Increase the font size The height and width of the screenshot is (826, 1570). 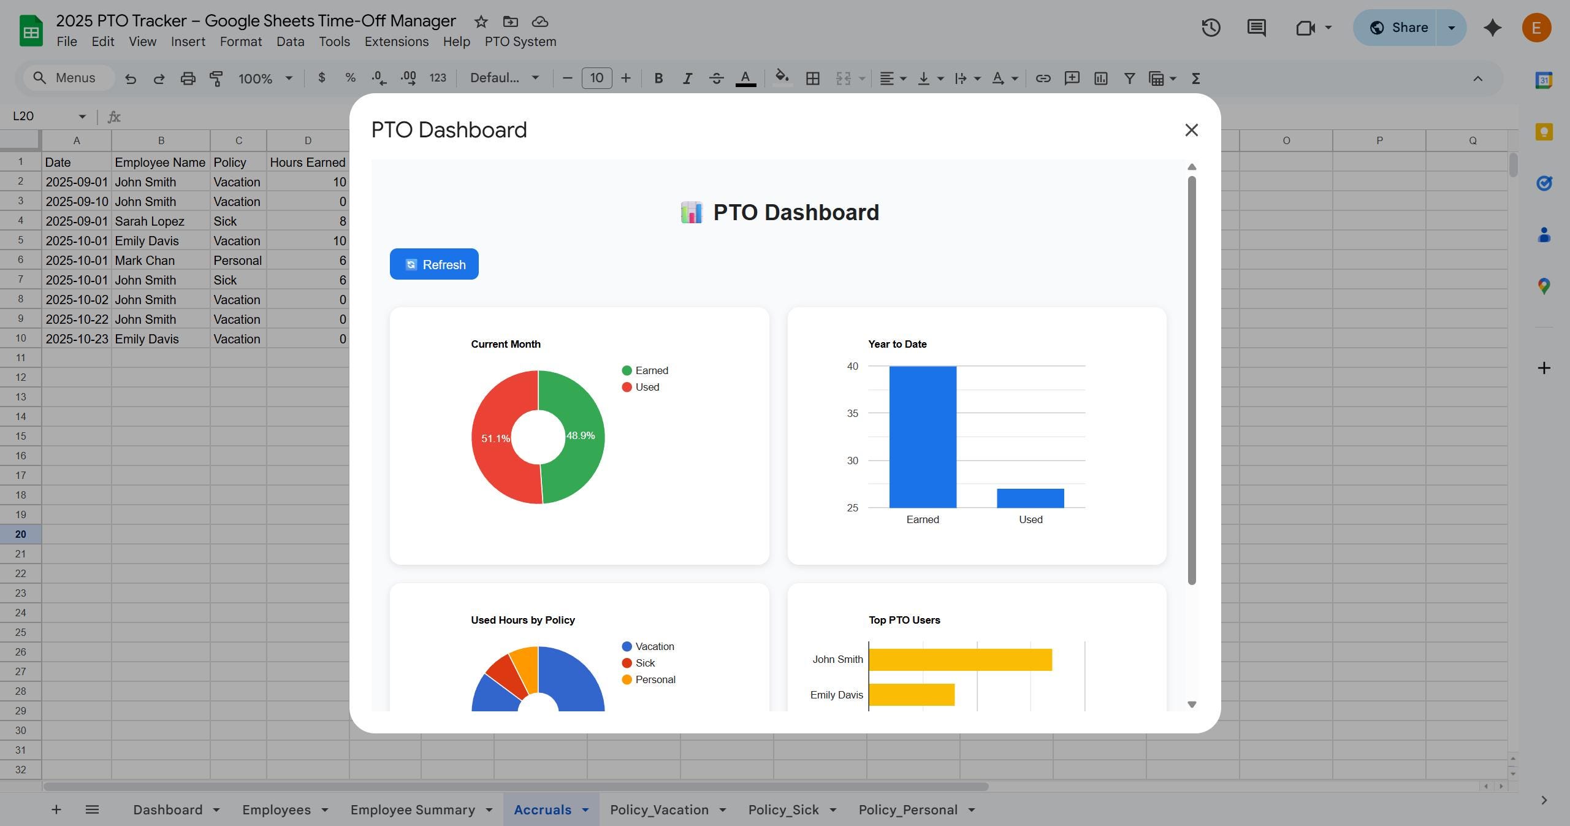point(625,78)
